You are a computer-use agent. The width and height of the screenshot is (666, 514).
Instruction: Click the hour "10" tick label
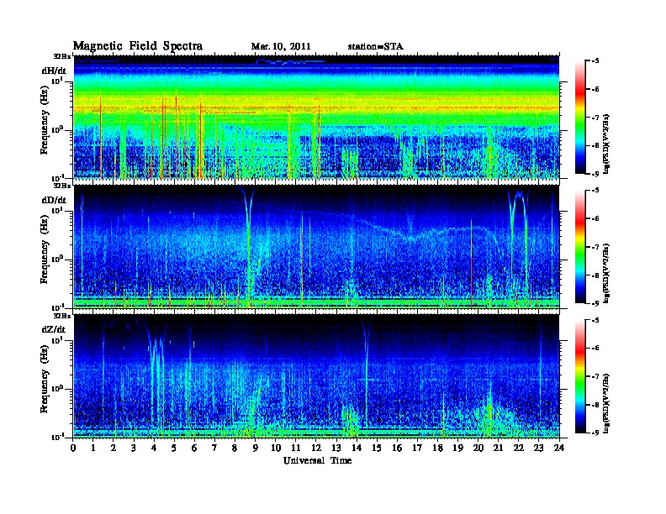(x=275, y=448)
